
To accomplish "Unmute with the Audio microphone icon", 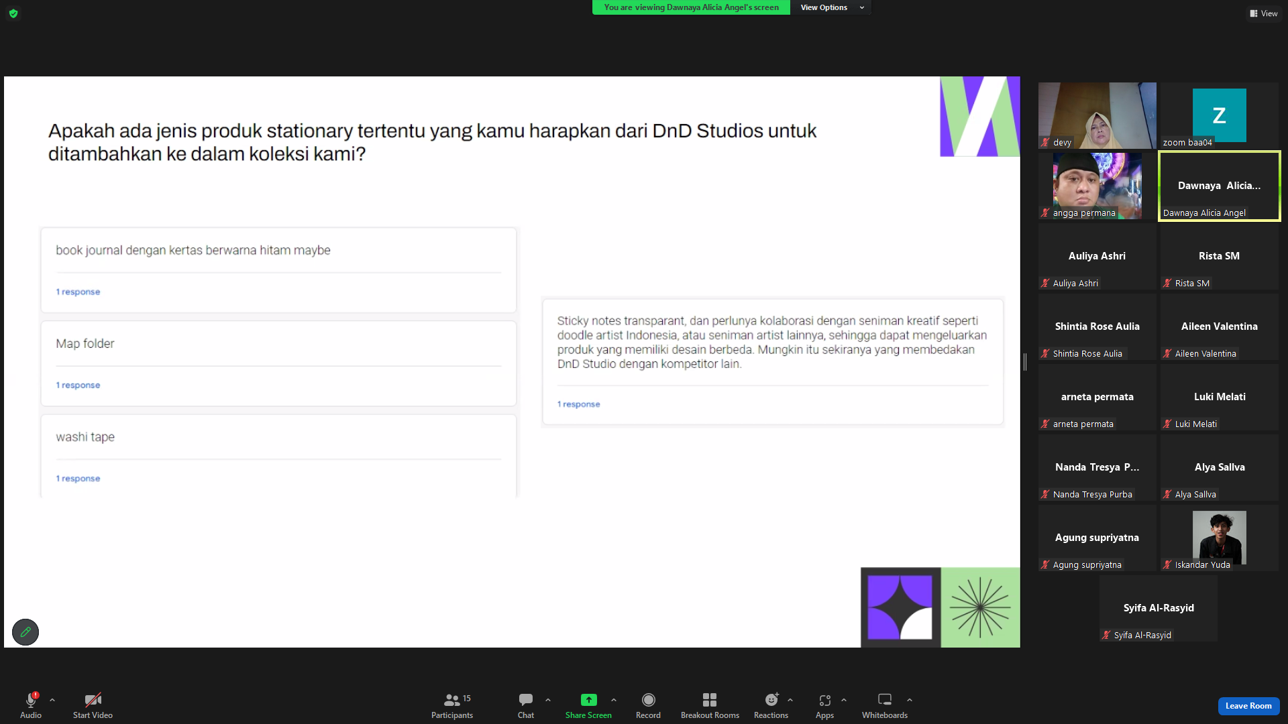I will [x=31, y=700].
